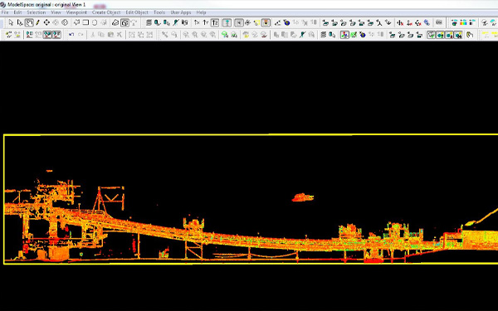Open the Edit Object menu
The width and height of the screenshot is (498, 311).
click(137, 12)
